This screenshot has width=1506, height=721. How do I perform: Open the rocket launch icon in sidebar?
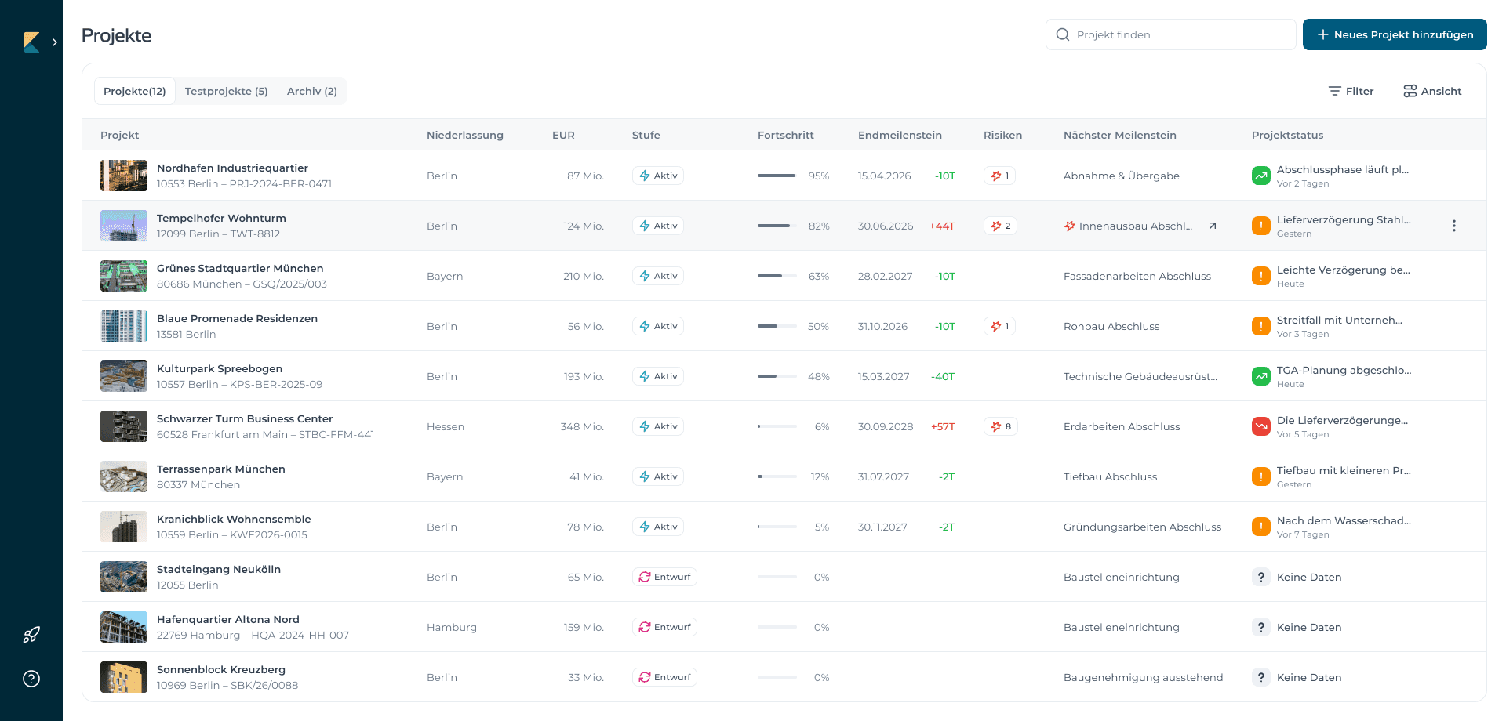pos(31,635)
